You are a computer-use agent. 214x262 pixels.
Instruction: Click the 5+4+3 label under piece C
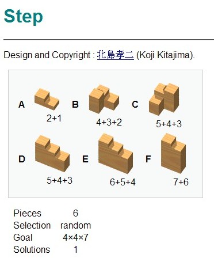[x=169, y=124]
